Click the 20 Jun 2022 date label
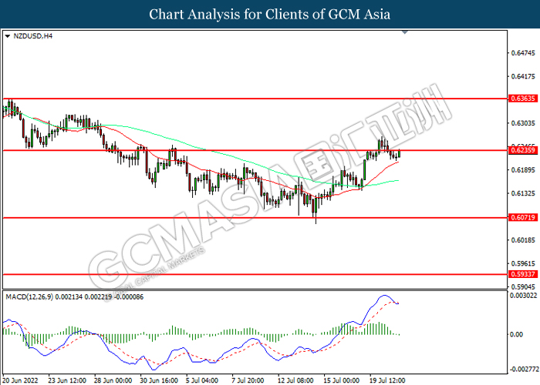 20,380
